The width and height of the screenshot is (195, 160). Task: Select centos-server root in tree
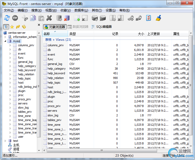[x=17, y=33]
